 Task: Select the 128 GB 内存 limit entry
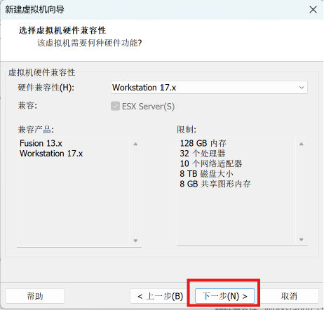[203, 143]
